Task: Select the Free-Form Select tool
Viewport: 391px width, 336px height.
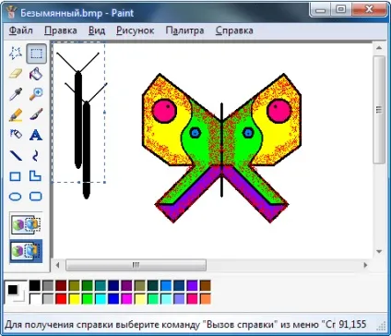Action: pos(16,54)
